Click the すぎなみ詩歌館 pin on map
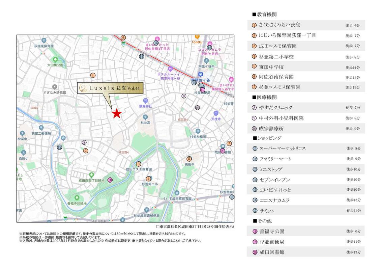 55,87
